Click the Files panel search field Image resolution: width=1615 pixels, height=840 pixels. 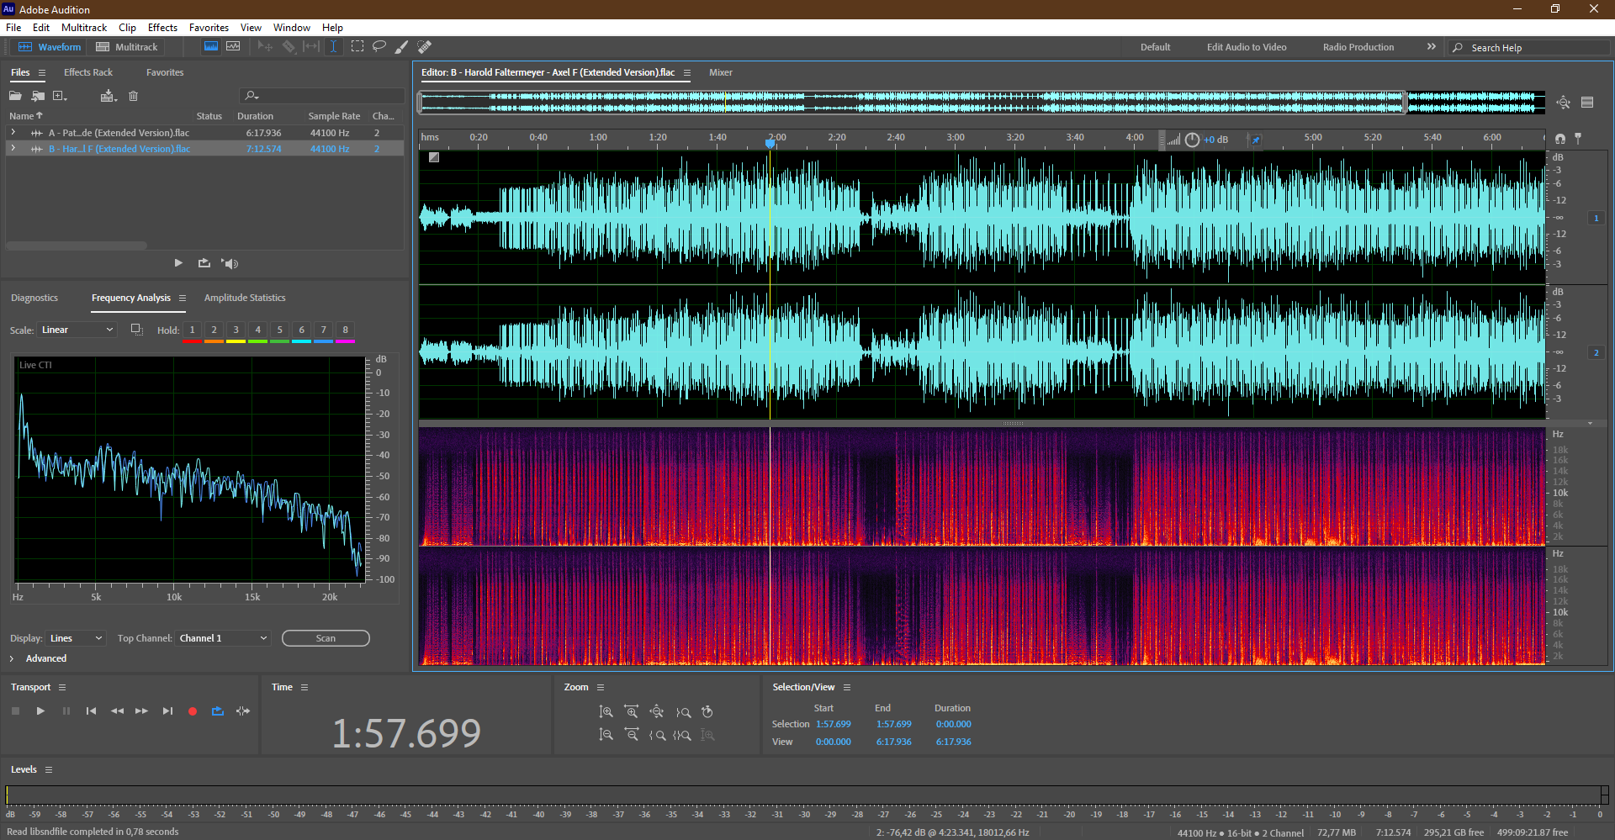(x=322, y=96)
